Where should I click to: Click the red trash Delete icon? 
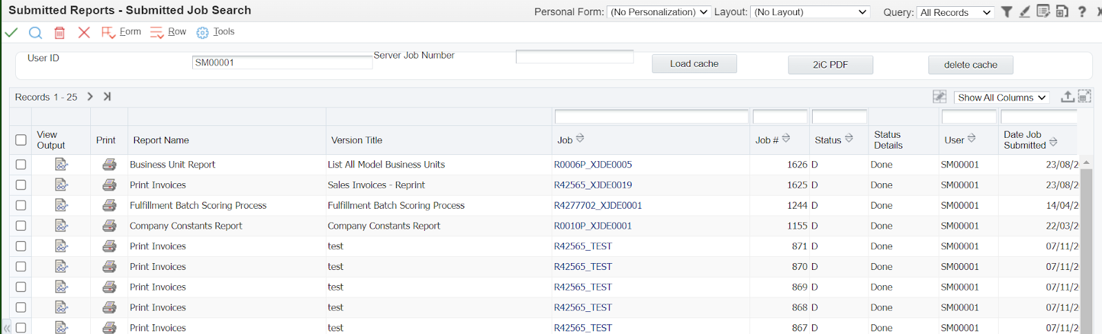[x=60, y=32]
